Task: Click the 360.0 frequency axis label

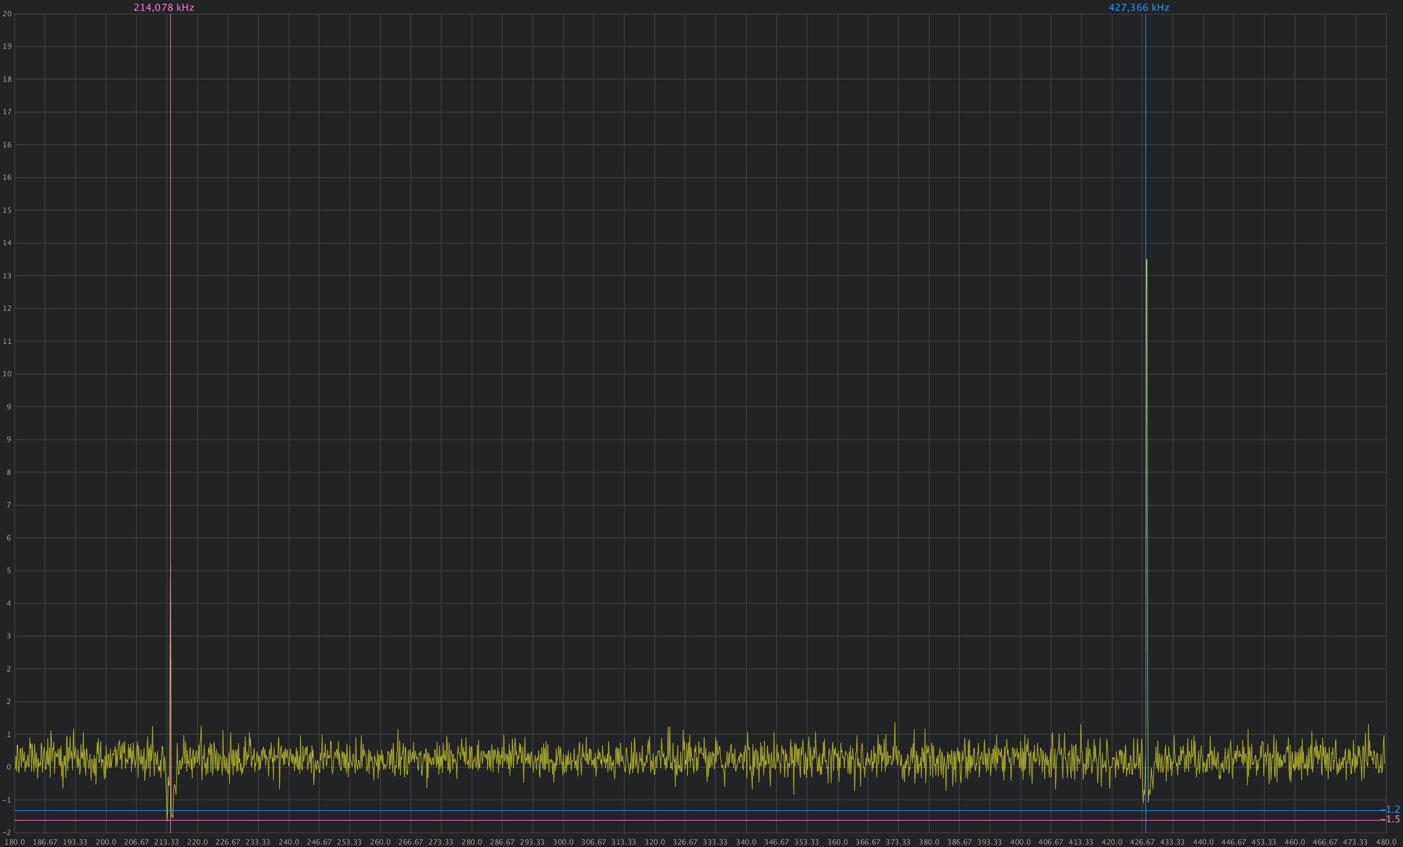Action: click(837, 842)
